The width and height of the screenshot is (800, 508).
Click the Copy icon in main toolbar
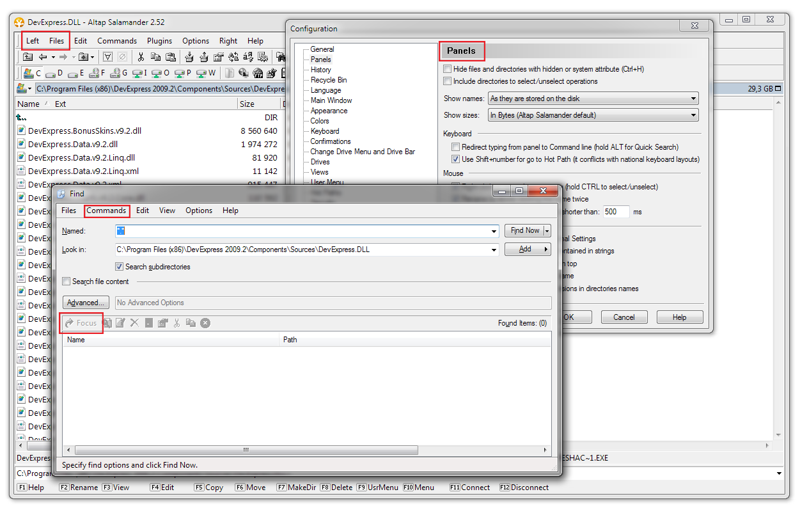coord(155,57)
